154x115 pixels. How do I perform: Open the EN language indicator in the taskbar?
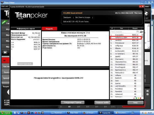point(133,113)
